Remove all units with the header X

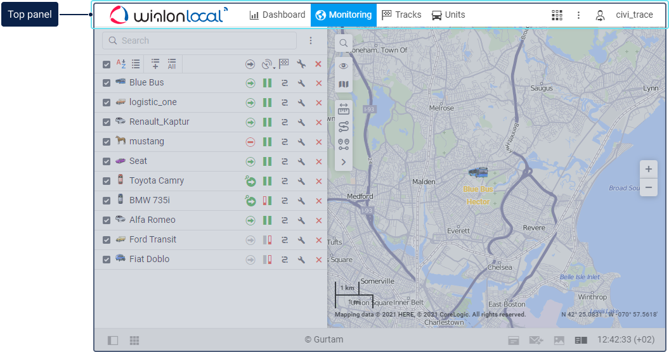318,65
